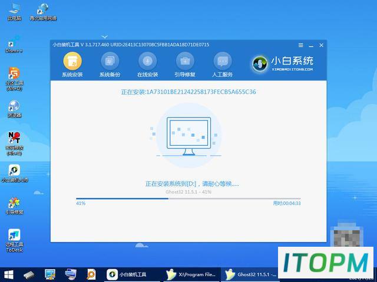Viewport: 377px width, 282px height.
Task: Click the Ghost32 11.5.1 - 41% label
Action: tap(188, 192)
